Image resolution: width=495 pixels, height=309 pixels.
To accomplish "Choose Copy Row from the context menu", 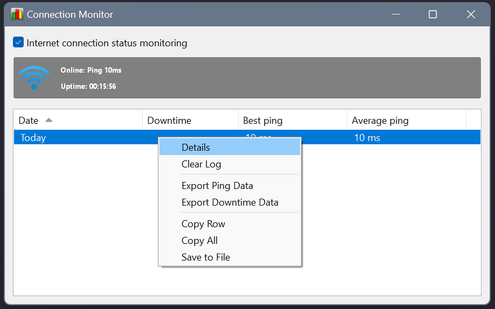I will 203,224.
